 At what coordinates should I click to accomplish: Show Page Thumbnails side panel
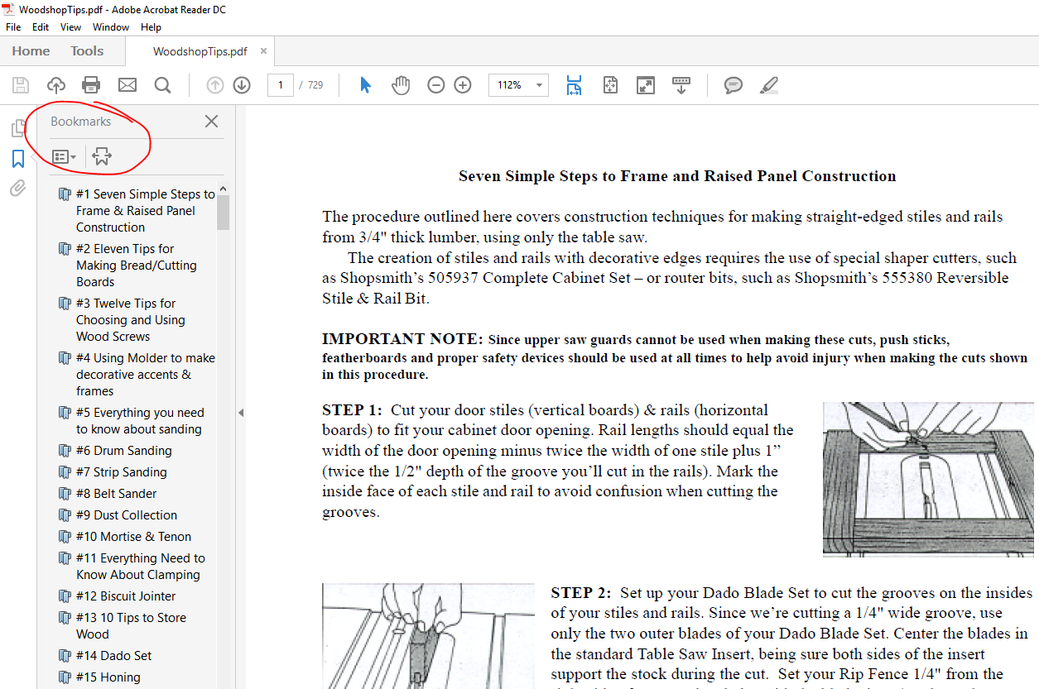click(x=18, y=128)
